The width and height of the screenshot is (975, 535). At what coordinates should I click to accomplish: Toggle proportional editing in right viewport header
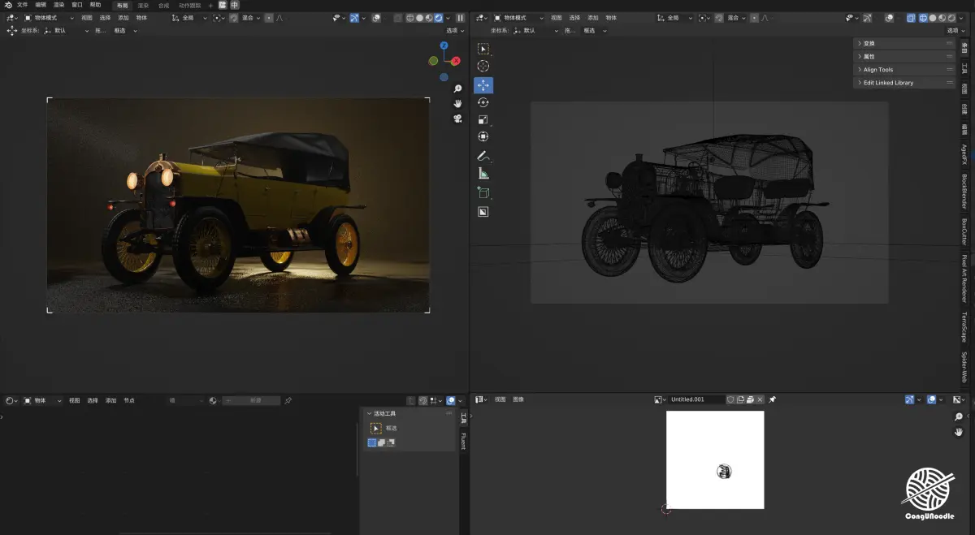tap(754, 17)
